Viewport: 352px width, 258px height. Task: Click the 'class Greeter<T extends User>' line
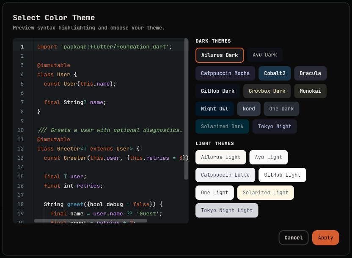point(88,148)
